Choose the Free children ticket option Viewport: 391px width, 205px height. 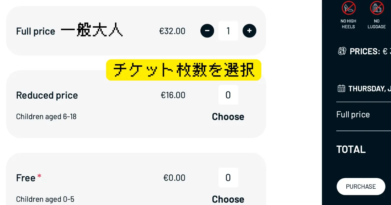pyautogui.click(x=228, y=199)
